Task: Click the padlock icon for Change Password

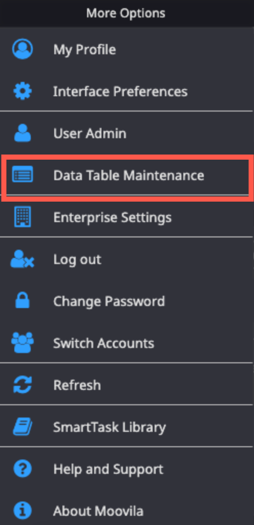Action: [x=23, y=300]
